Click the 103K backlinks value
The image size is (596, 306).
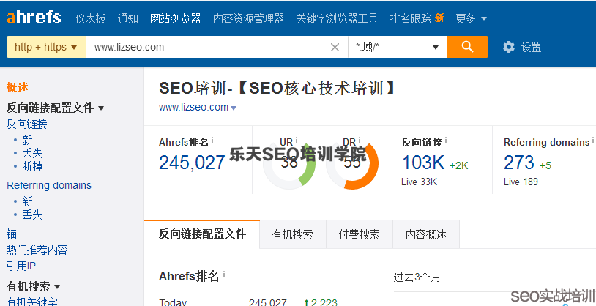coord(423,163)
